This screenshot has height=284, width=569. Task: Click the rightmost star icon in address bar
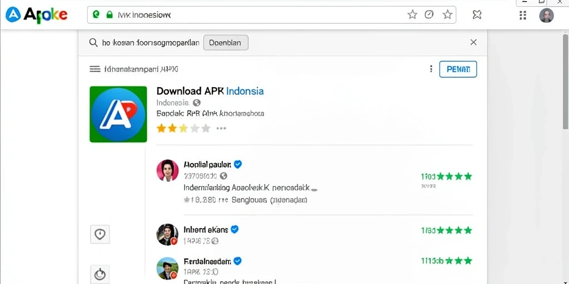point(447,14)
